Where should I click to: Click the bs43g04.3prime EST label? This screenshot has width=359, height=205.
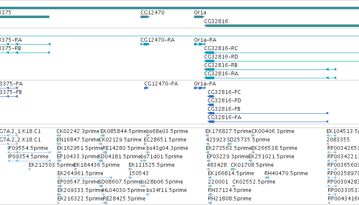[x=167, y=148]
